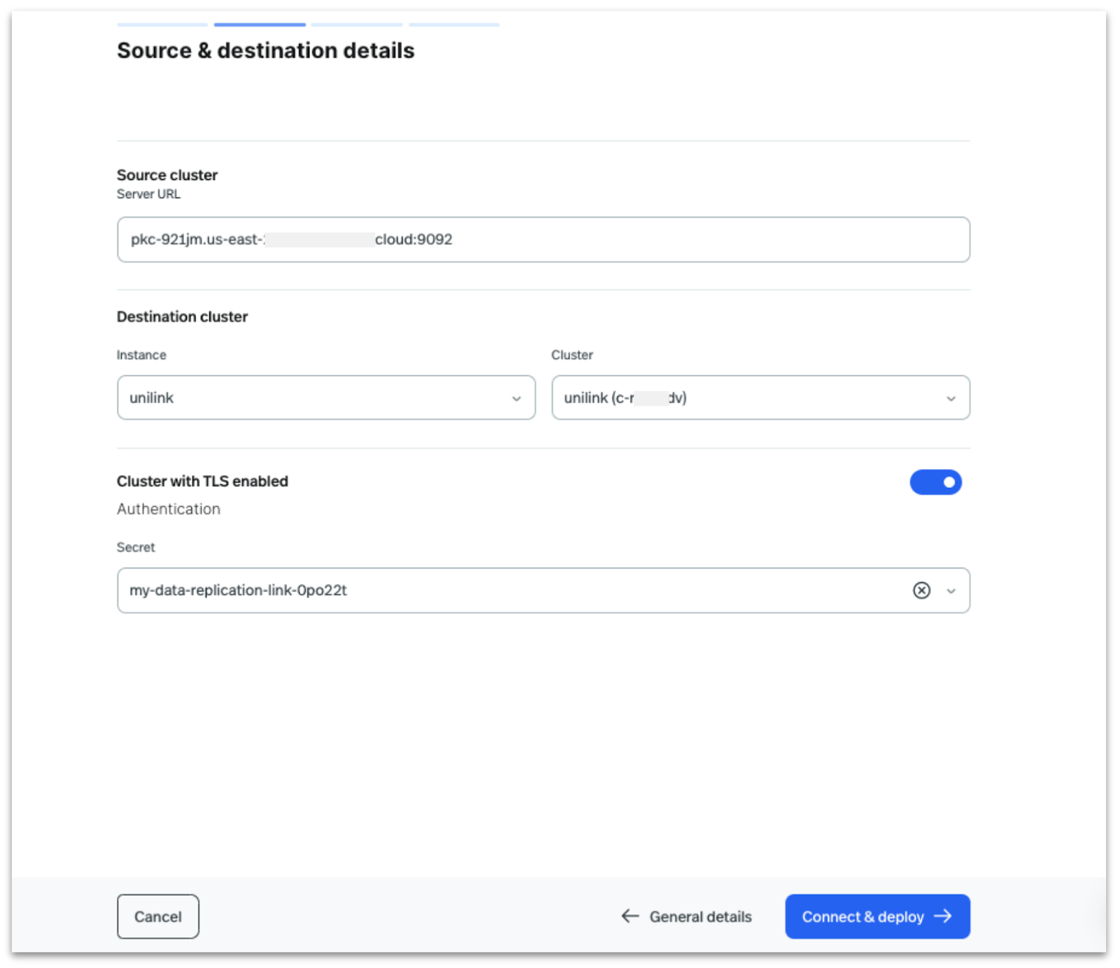Open the Cluster dropdown chevron
Screen dimensions: 1120x968
pyautogui.click(x=951, y=398)
